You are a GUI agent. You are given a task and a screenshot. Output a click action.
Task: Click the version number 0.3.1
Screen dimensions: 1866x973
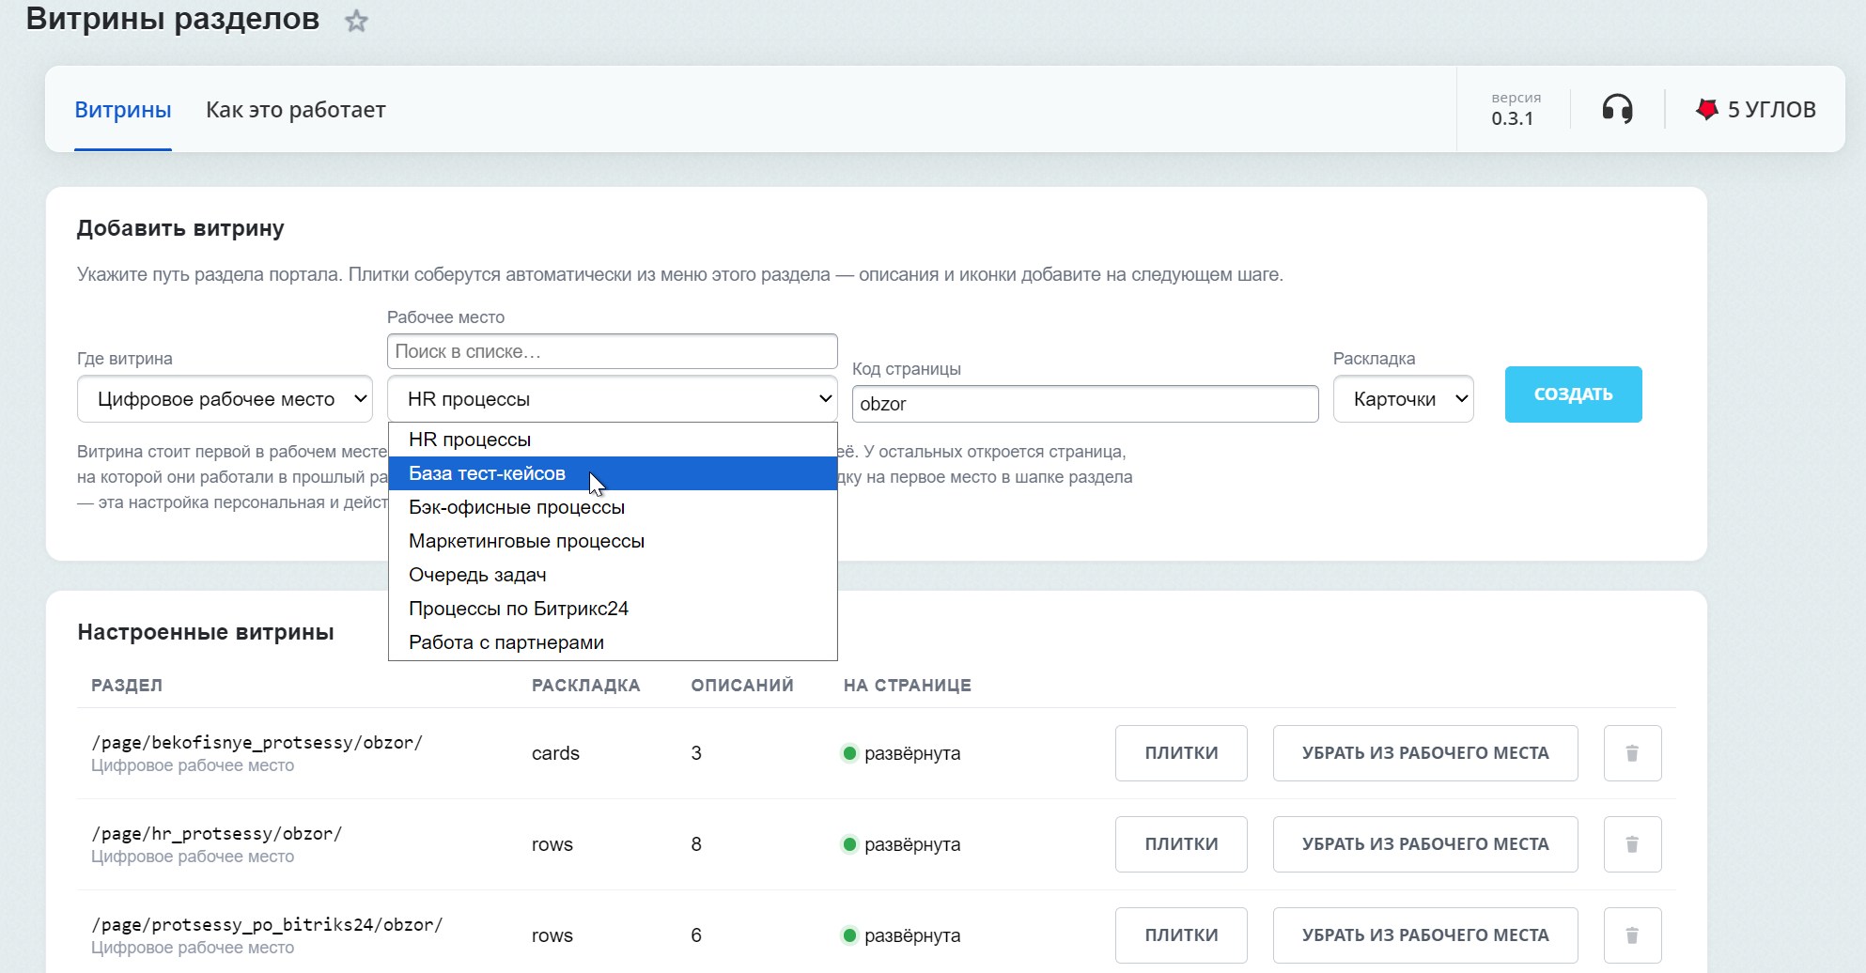(1512, 118)
